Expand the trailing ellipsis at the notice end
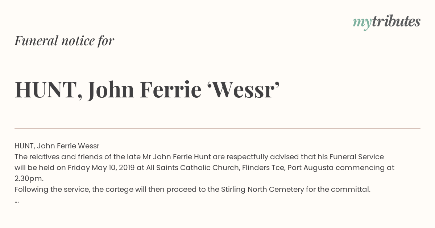The image size is (435, 228). (17, 201)
